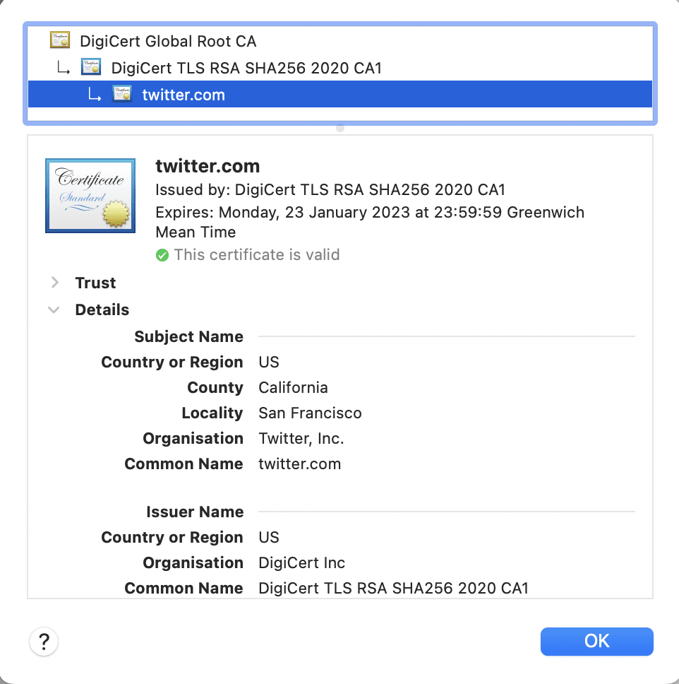Confirm with the OK button
Image resolution: width=679 pixels, height=684 pixels.
point(596,642)
